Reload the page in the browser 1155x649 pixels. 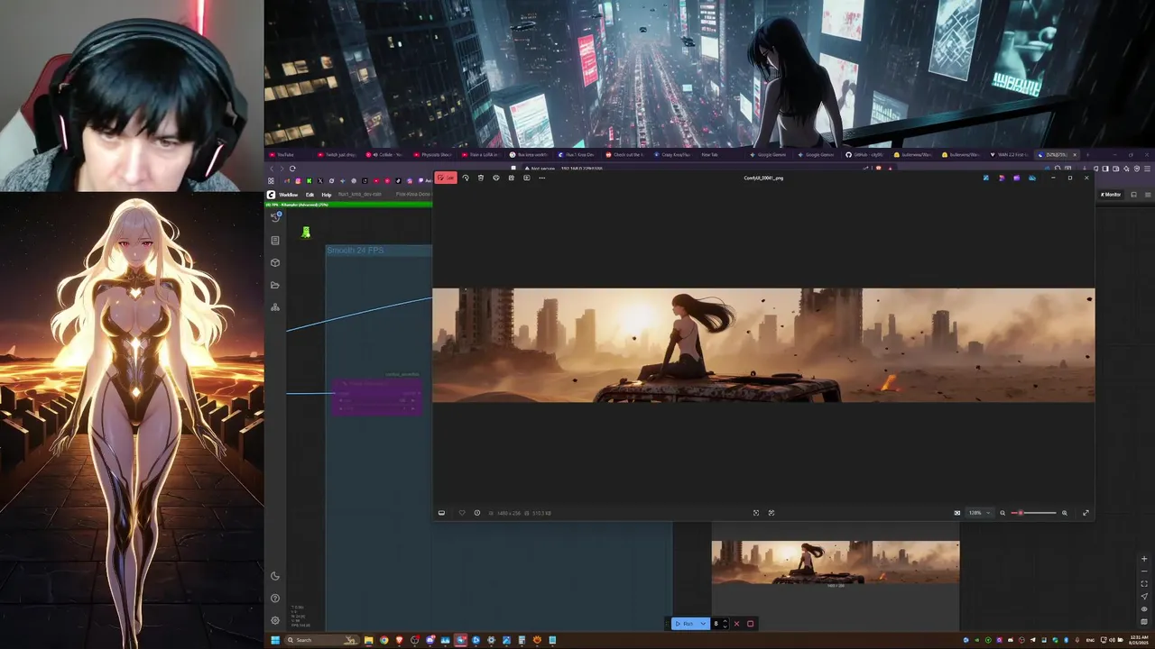(x=292, y=169)
